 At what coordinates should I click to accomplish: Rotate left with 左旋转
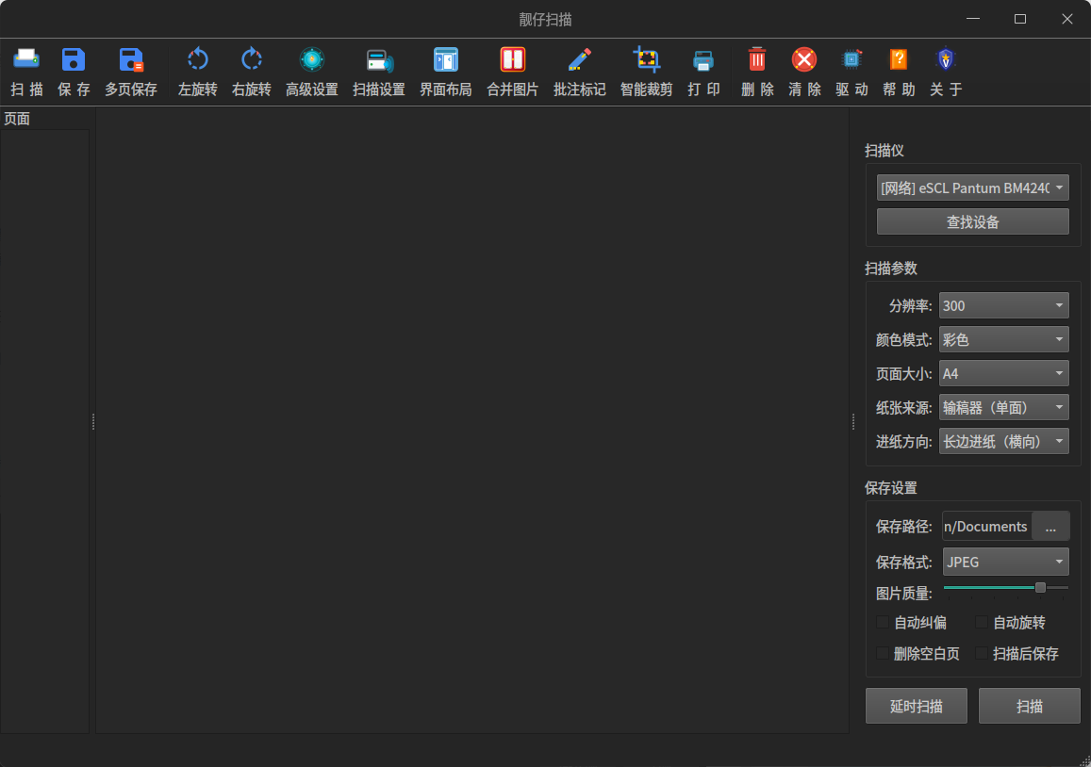pyautogui.click(x=198, y=72)
